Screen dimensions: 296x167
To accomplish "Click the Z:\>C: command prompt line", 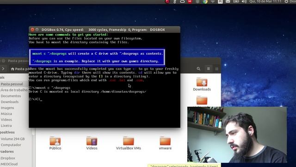I will point(35,99).
